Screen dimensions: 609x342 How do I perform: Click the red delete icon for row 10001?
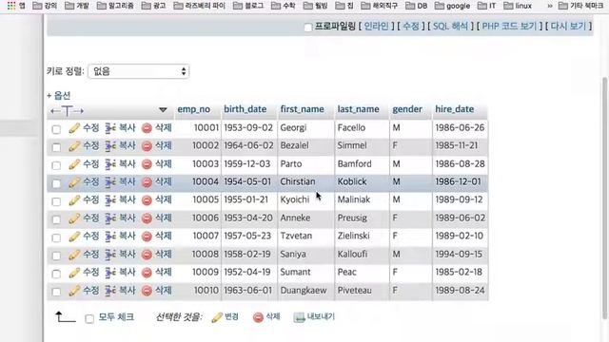click(x=147, y=128)
